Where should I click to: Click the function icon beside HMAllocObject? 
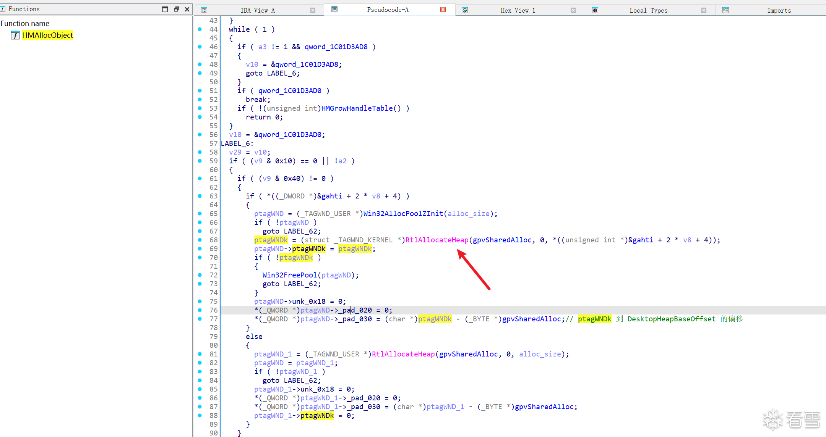[15, 35]
